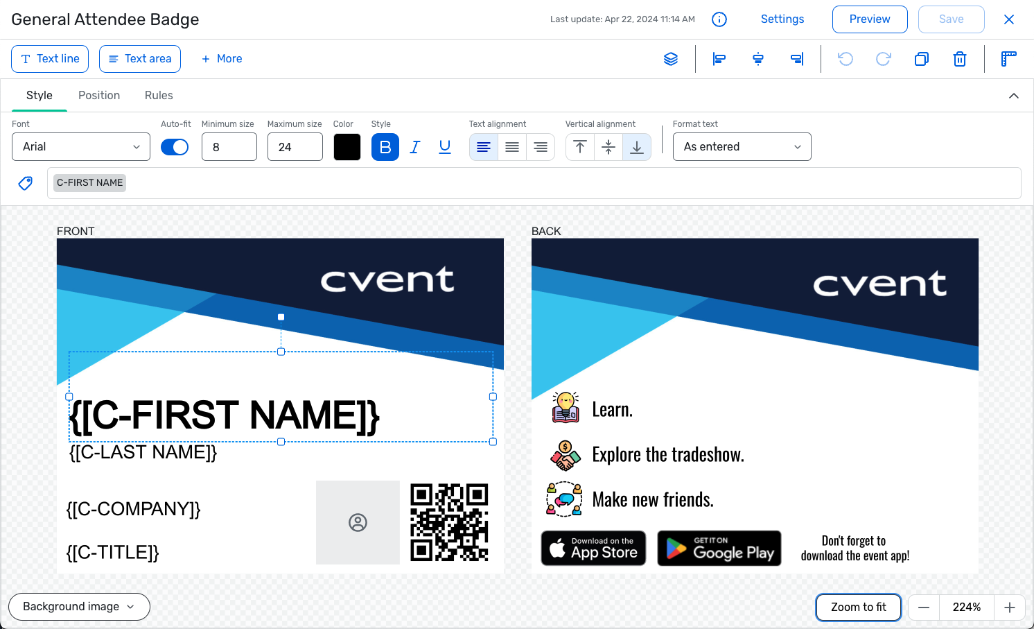The image size is (1034, 629).
Task: Open the layers panel icon
Action: tap(671, 59)
